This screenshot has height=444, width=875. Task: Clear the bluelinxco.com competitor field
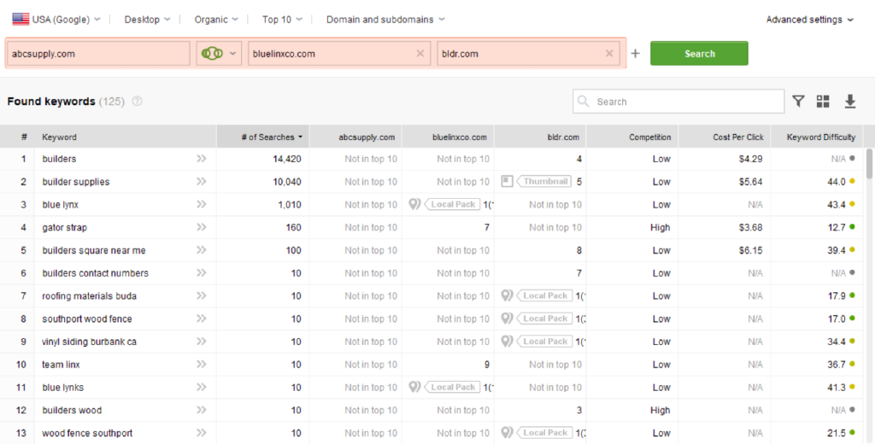tap(420, 54)
